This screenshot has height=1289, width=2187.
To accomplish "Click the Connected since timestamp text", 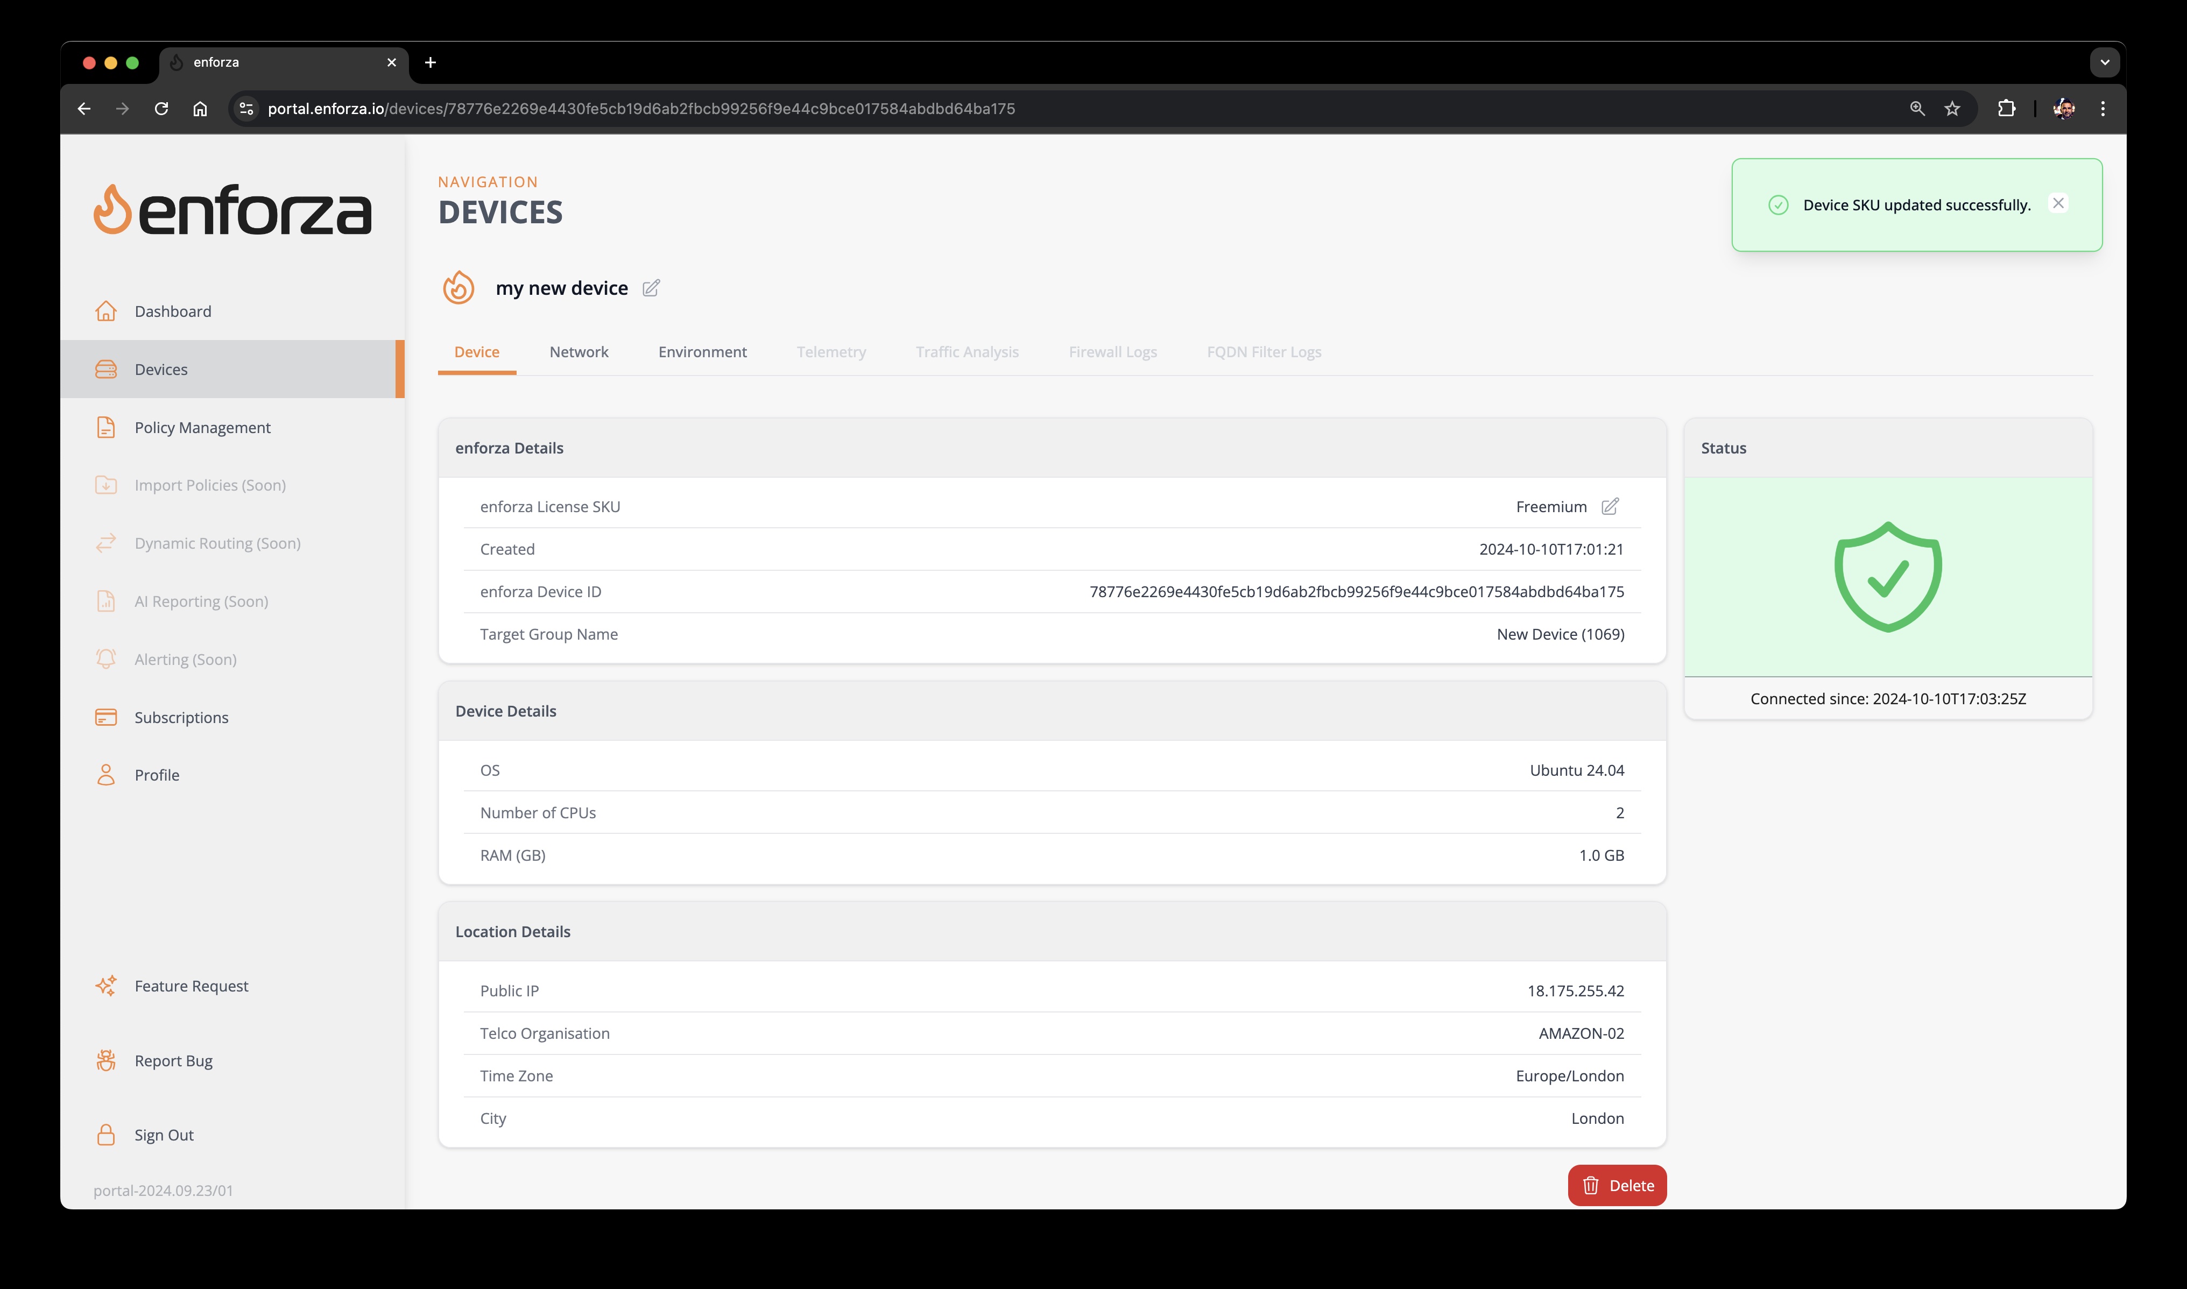I will (x=1888, y=698).
